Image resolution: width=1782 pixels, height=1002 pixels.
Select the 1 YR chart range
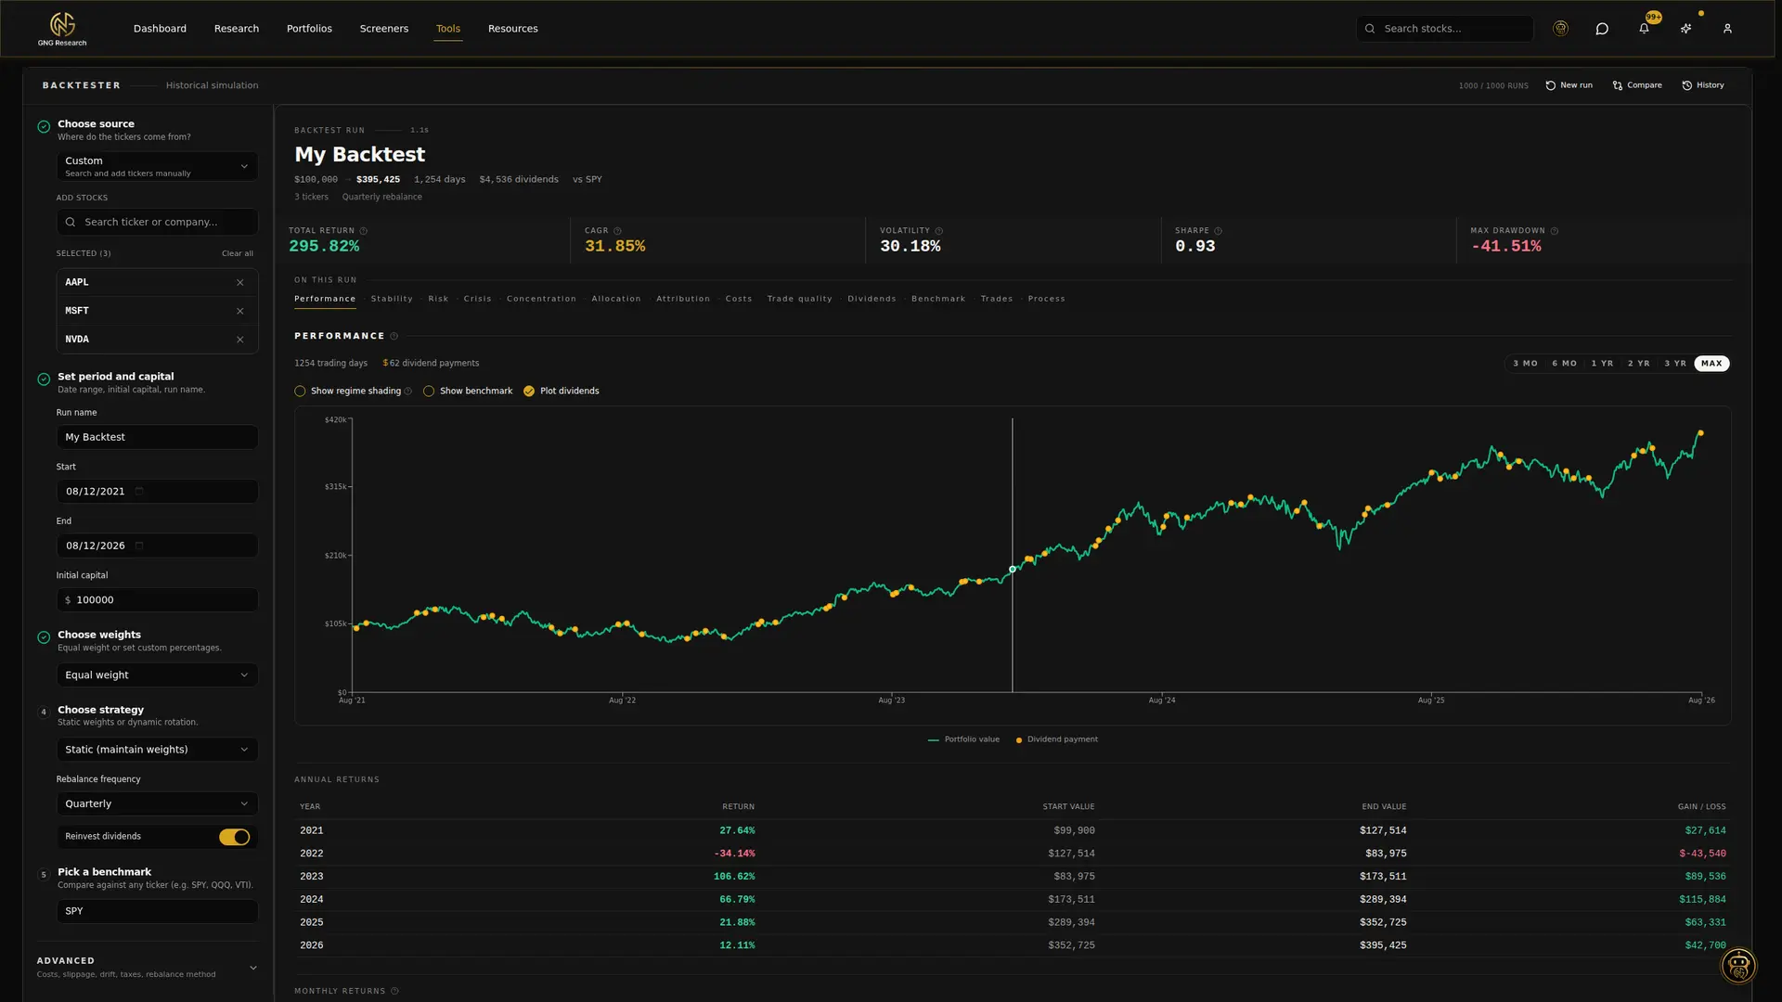pyautogui.click(x=1602, y=364)
